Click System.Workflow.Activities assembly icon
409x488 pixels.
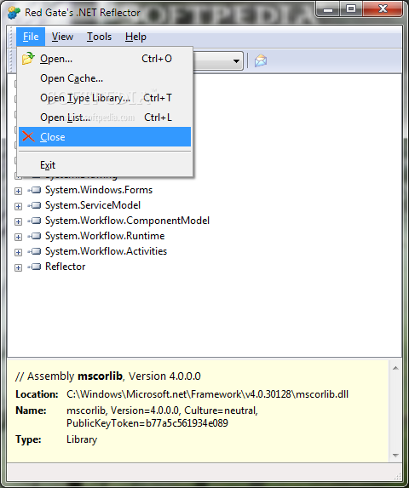pos(34,251)
